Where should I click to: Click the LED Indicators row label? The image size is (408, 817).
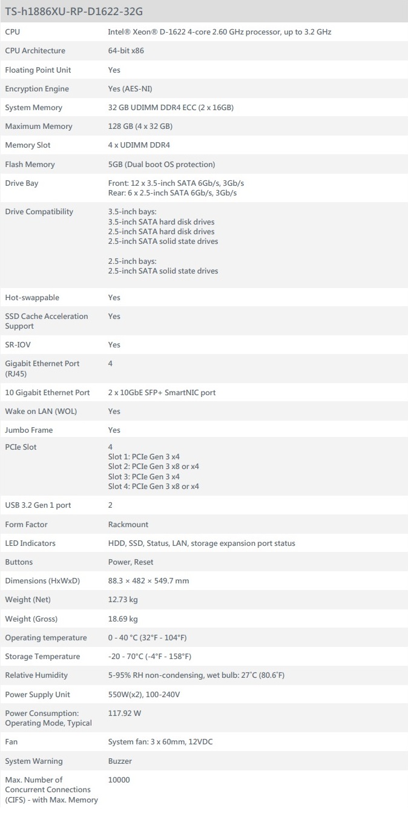click(30, 543)
